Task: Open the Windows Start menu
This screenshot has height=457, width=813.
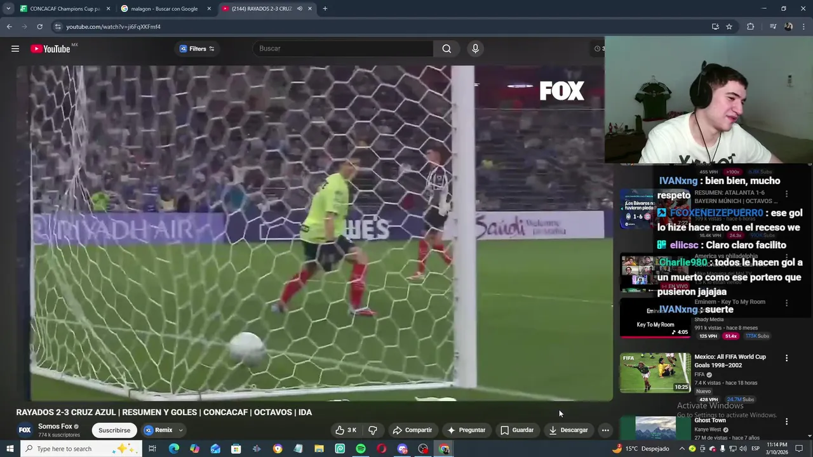Action: pos(10,449)
